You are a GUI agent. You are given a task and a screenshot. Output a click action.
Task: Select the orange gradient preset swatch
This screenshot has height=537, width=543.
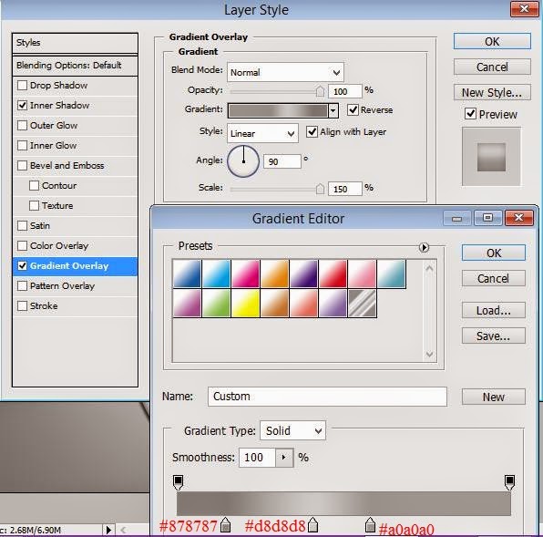[x=274, y=274]
